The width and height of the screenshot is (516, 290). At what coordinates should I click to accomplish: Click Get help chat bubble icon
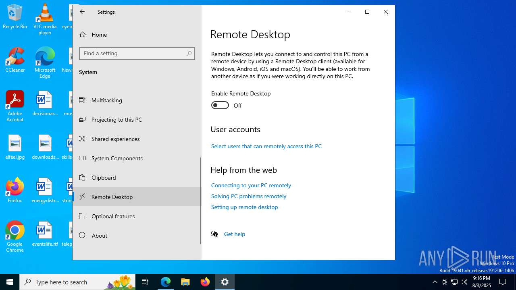click(214, 234)
